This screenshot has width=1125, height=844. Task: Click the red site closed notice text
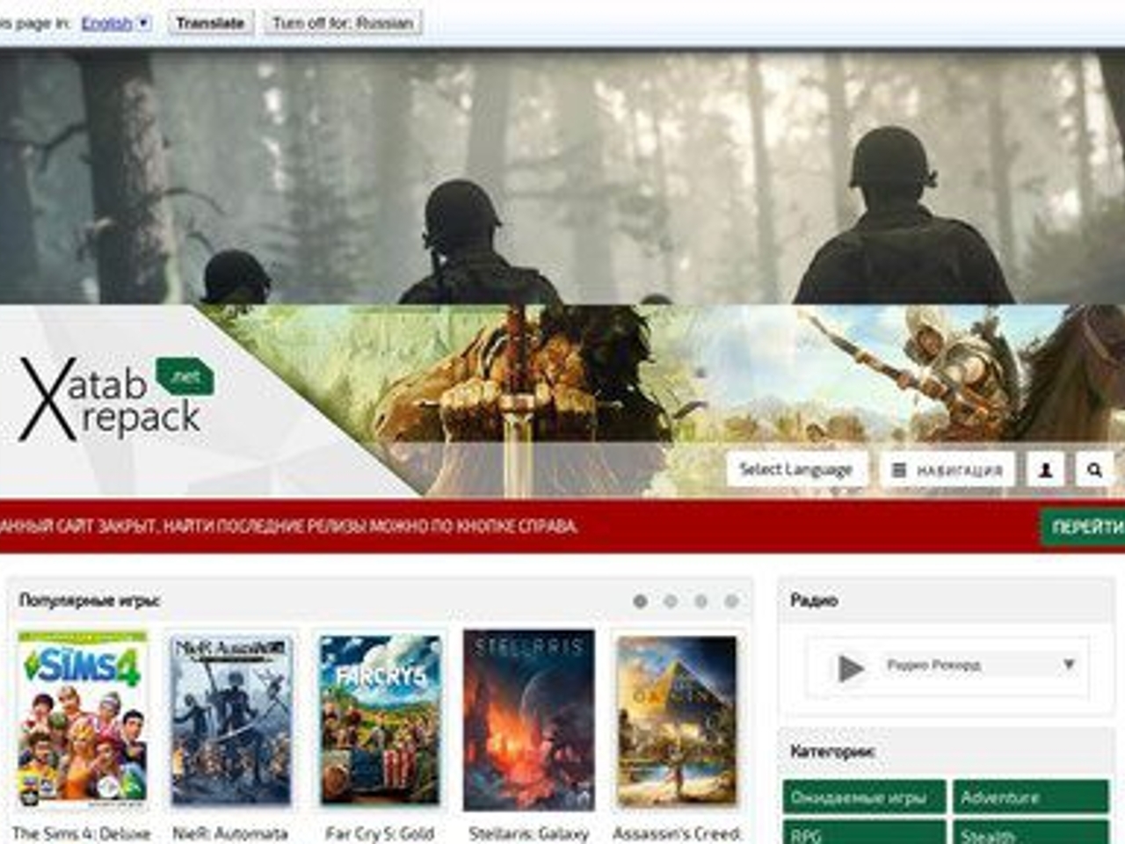[x=289, y=527]
